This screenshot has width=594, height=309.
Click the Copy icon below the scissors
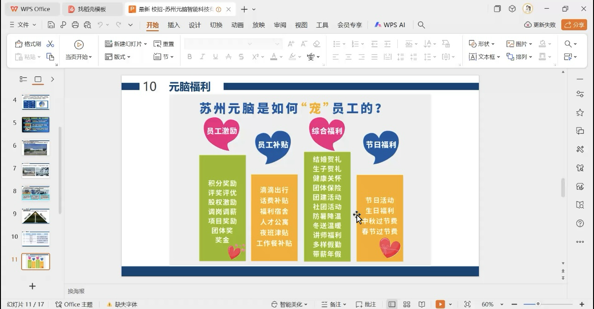point(50,57)
